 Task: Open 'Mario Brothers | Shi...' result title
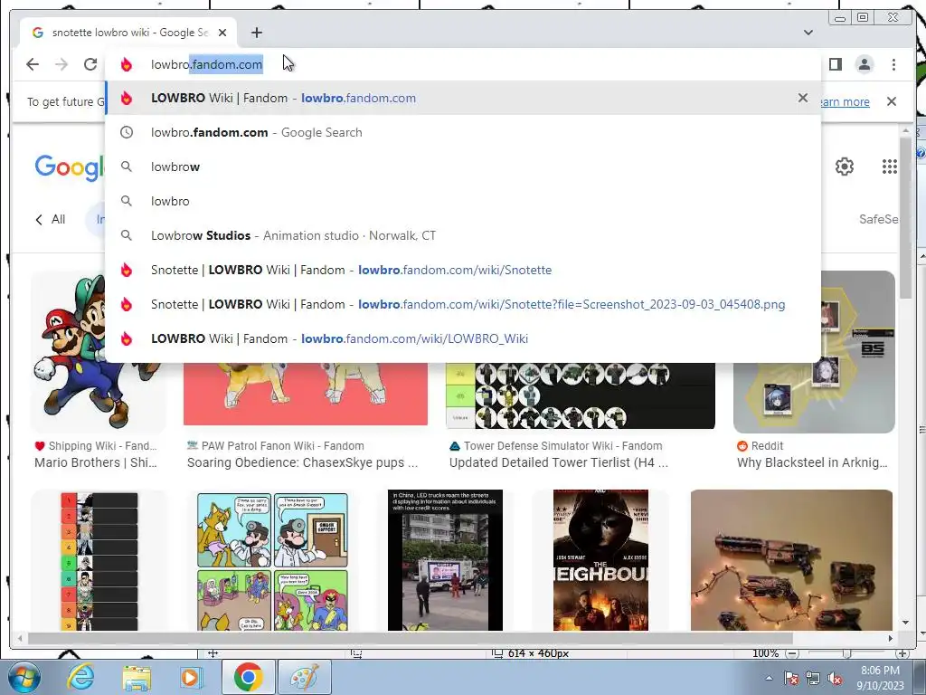(96, 462)
